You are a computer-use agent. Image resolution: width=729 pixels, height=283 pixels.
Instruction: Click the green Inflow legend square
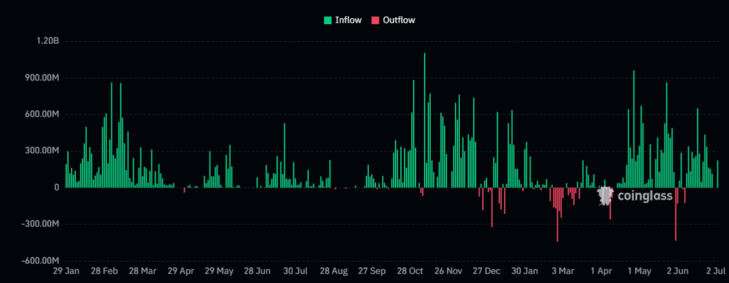(x=327, y=20)
